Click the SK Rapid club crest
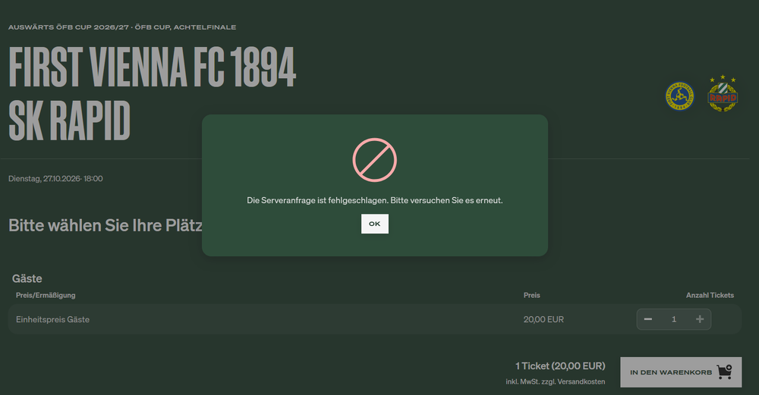759x395 pixels. (723, 94)
